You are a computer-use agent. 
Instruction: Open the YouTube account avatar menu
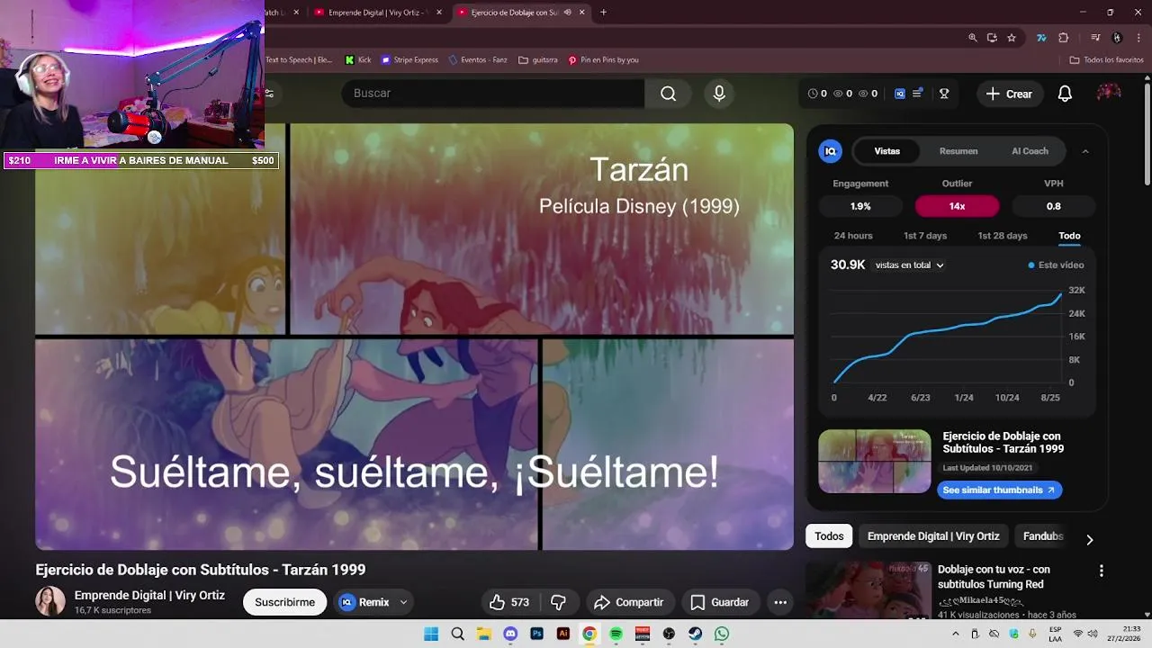[1109, 94]
